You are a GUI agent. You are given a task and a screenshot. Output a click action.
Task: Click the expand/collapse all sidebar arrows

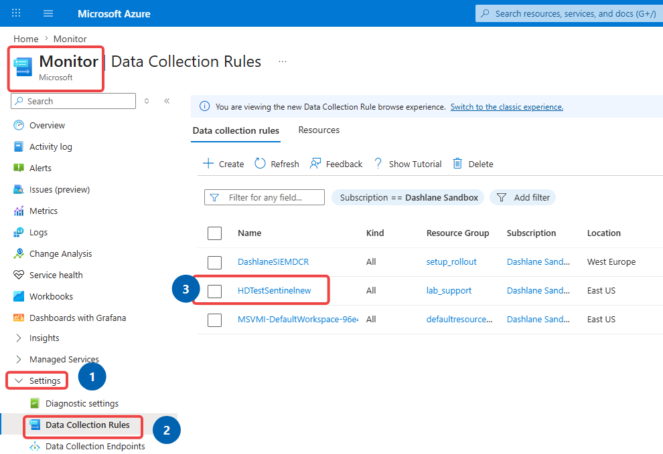(x=147, y=101)
